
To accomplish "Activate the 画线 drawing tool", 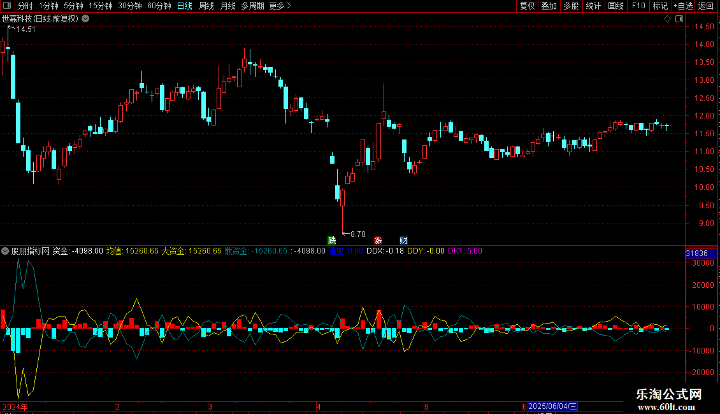I will point(616,6).
